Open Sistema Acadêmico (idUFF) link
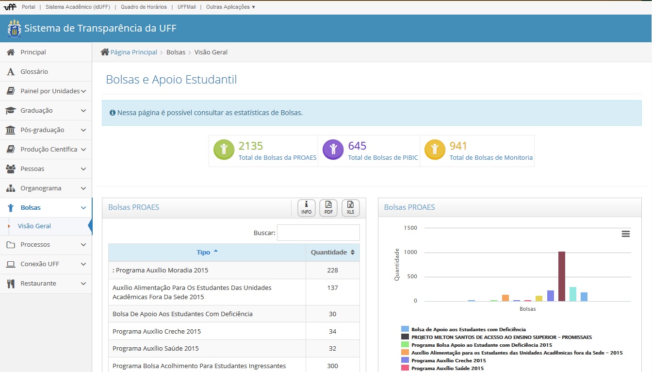The image size is (652, 372). [x=78, y=7]
